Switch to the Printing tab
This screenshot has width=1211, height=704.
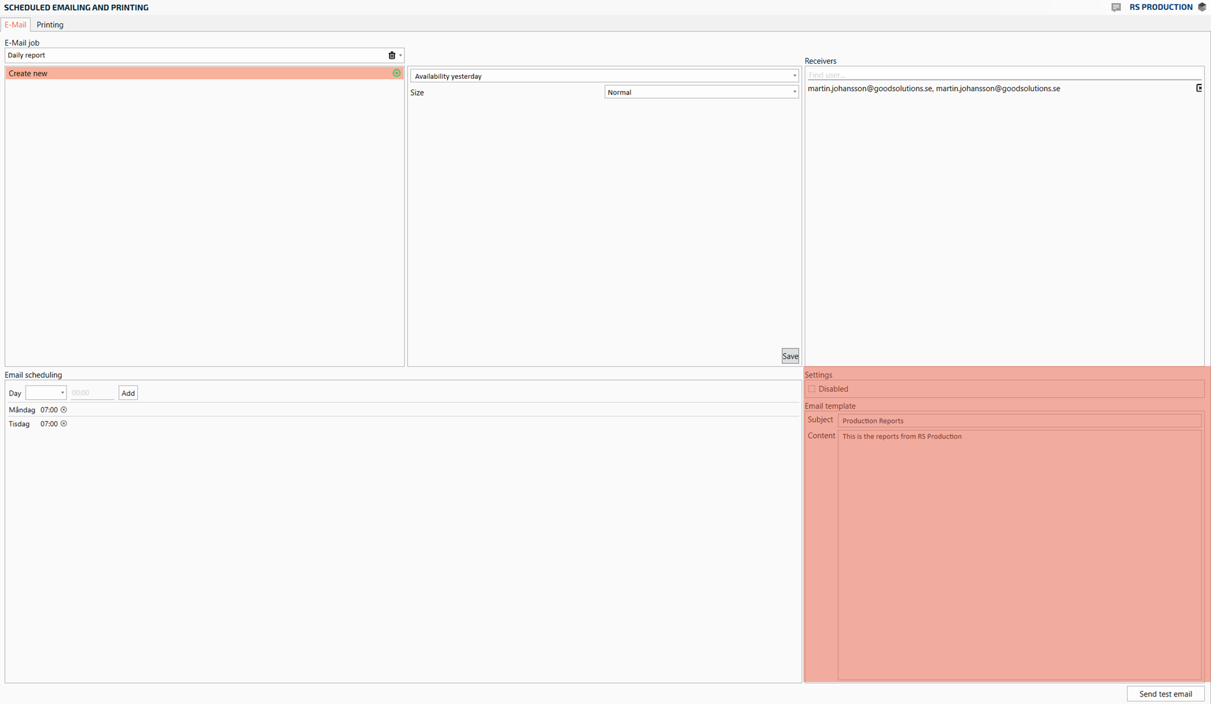click(50, 25)
